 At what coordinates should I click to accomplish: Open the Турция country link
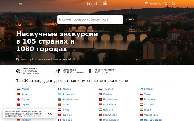click(25, 104)
